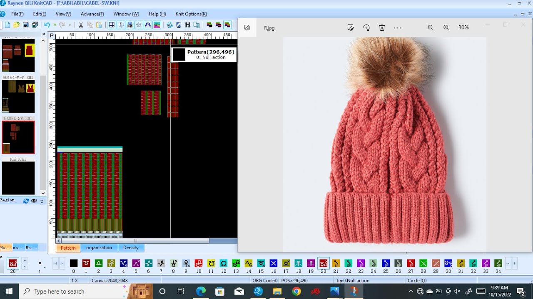
Task: Select black swatch number 0
Action: coord(74,263)
